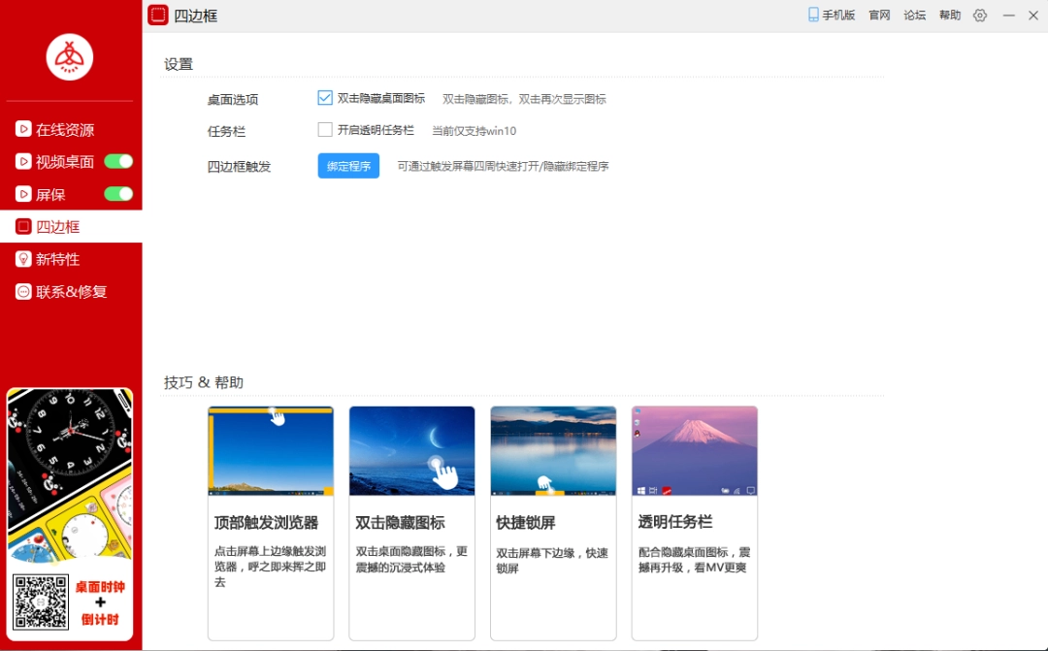The image size is (1048, 651).
Task: Disable the 双击隐藏桌面图标 checkbox
Action: (x=325, y=98)
